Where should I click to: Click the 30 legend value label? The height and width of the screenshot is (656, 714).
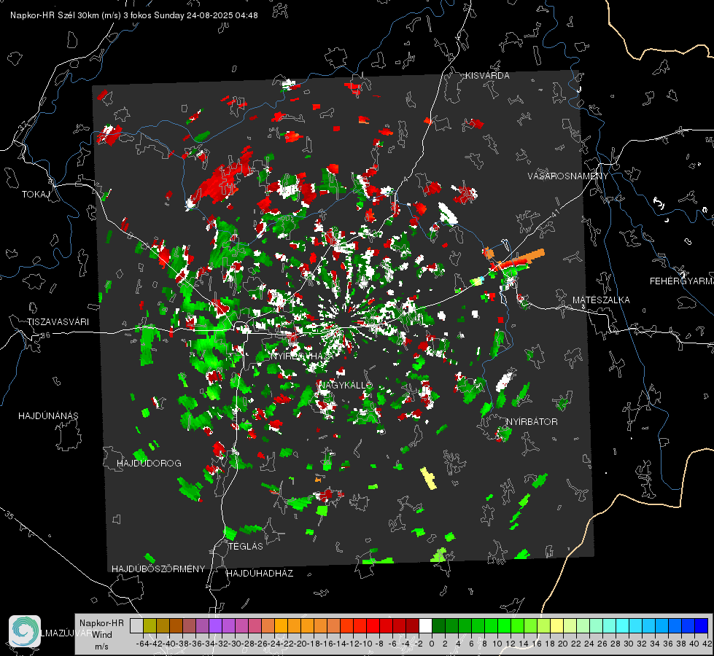tap(629, 644)
